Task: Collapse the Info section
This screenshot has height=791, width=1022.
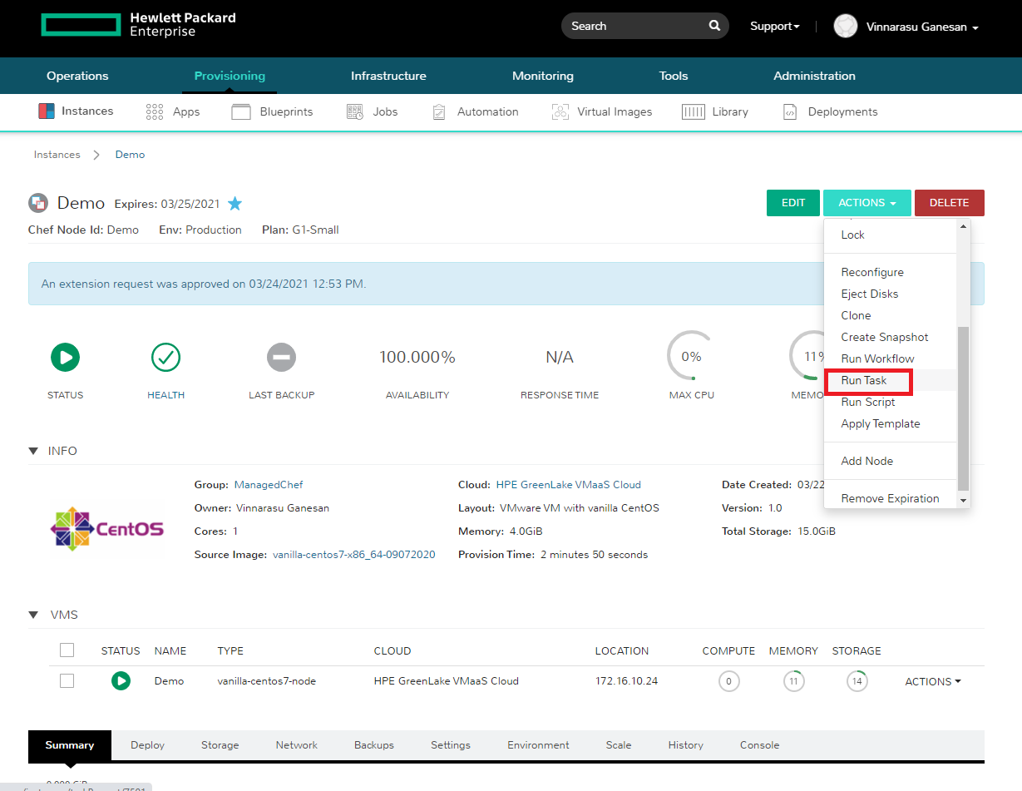Action: tap(33, 451)
